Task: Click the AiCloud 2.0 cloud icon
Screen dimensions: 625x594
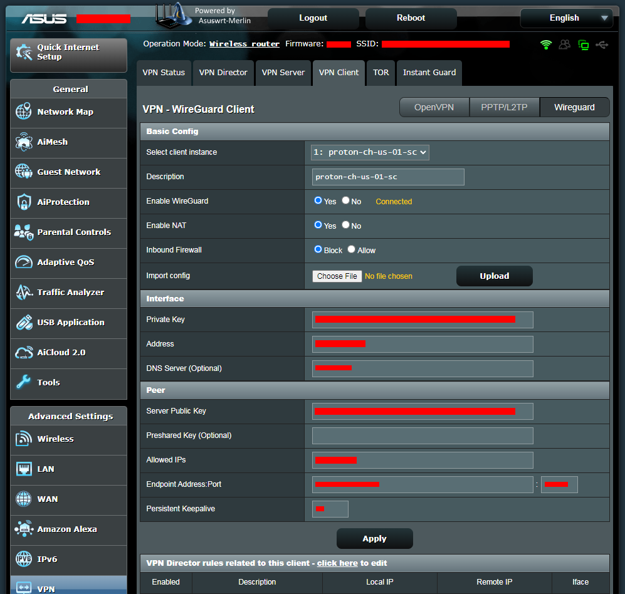Action: tap(24, 352)
